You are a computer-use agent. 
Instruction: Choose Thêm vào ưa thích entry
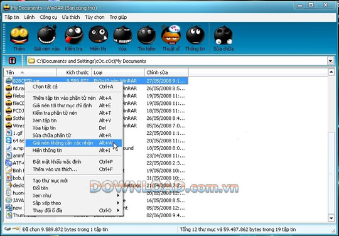point(73,169)
